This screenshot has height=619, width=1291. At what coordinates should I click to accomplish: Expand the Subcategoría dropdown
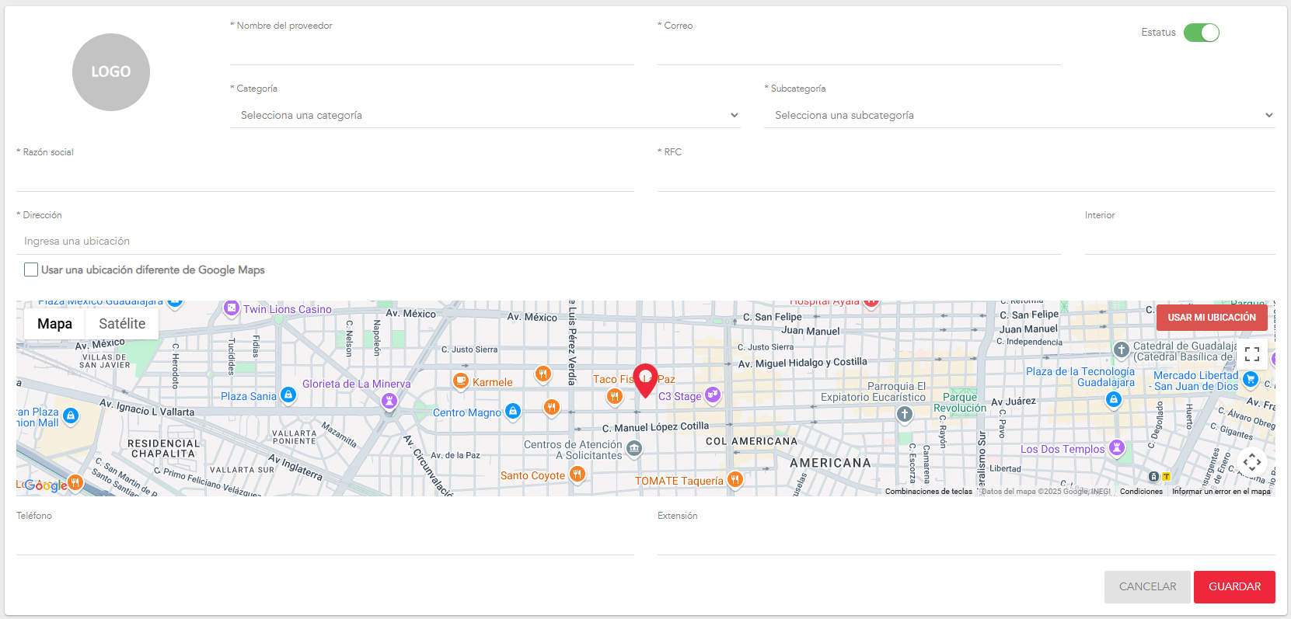[1019, 115]
